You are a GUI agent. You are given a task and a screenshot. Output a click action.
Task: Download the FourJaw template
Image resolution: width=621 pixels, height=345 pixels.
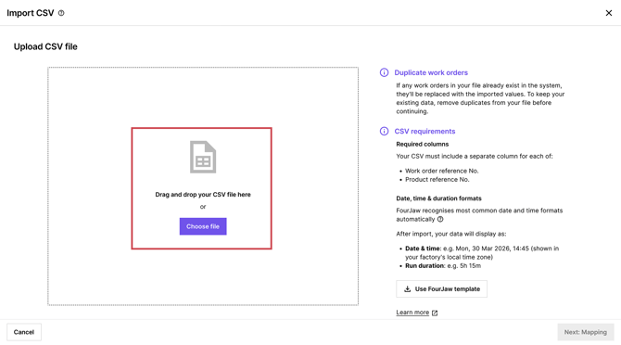click(441, 288)
